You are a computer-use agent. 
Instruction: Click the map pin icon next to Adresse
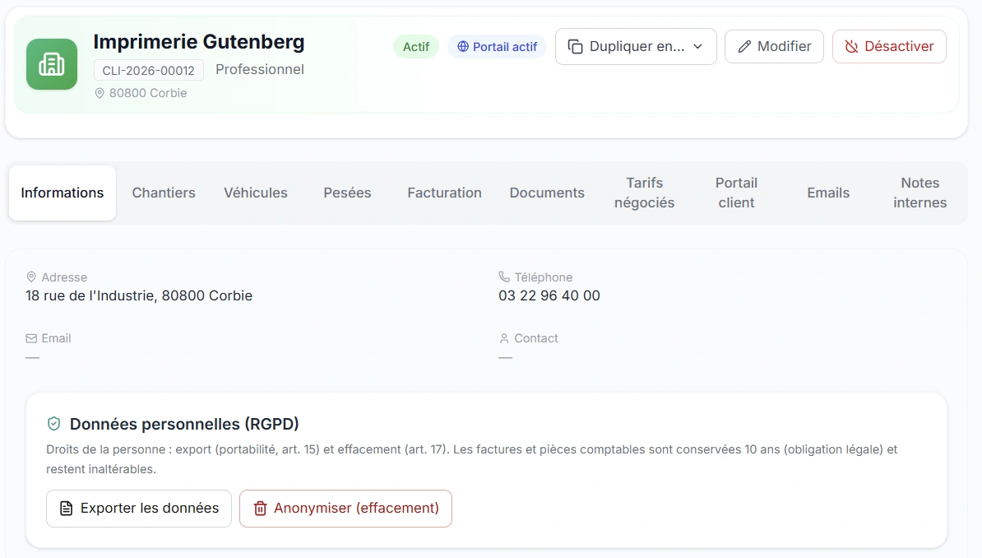coord(31,277)
